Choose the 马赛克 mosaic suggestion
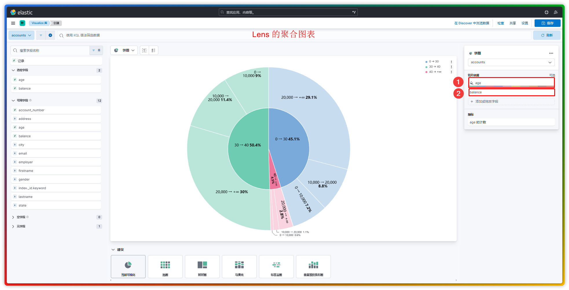 coord(239,267)
